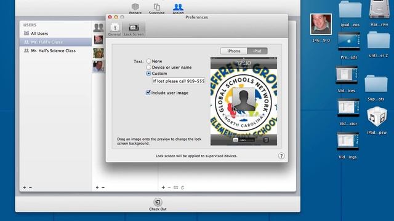
Task: Add a new user group with plus button
Action: click(25, 187)
